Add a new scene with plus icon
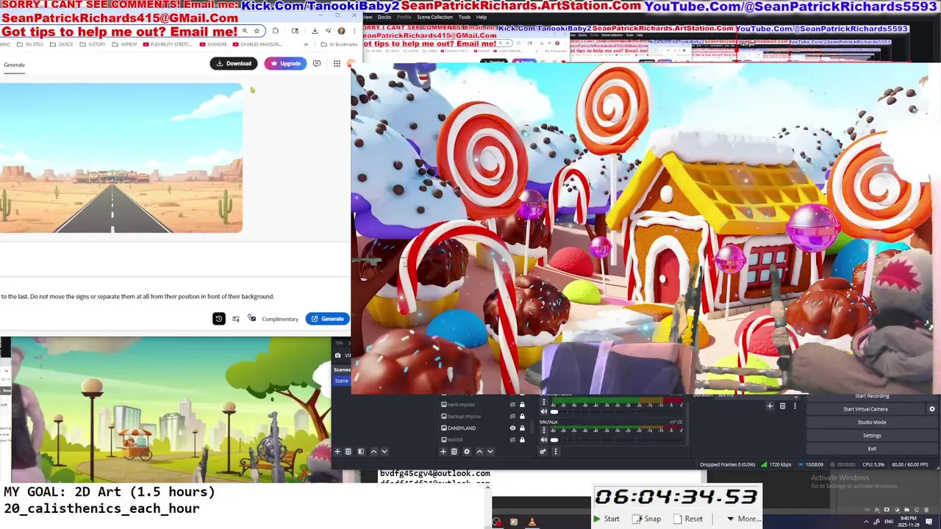This screenshot has height=529, width=941. click(x=337, y=451)
